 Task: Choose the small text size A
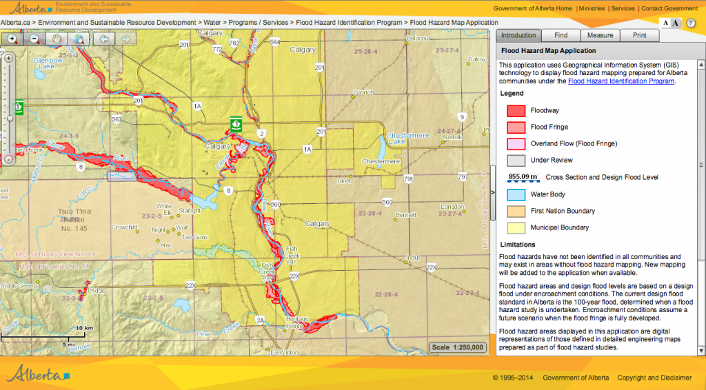(x=666, y=23)
